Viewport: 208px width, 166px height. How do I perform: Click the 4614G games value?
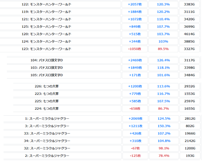point(189,34)
